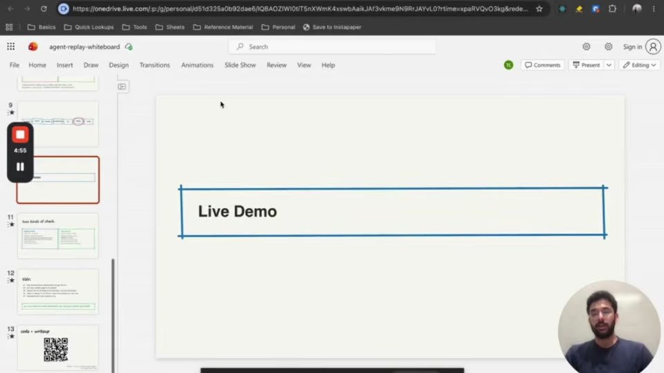Viewport: 664px width, 373px height.
Task: Select slide 11 thumbnail
Action: pos(57,236)
